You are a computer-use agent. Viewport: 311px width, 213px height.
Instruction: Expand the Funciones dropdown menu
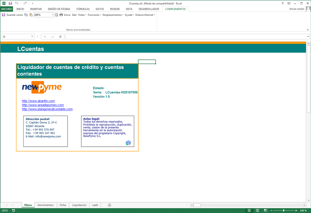95,15
